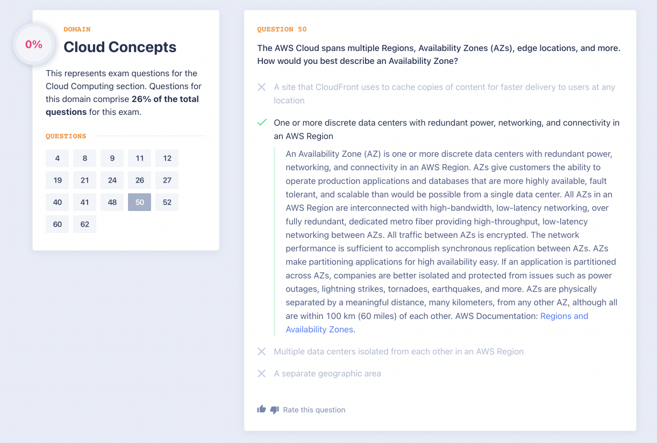The image size is (657, 443).
Task: Navigate to question 19
Action: coord(58,180)
